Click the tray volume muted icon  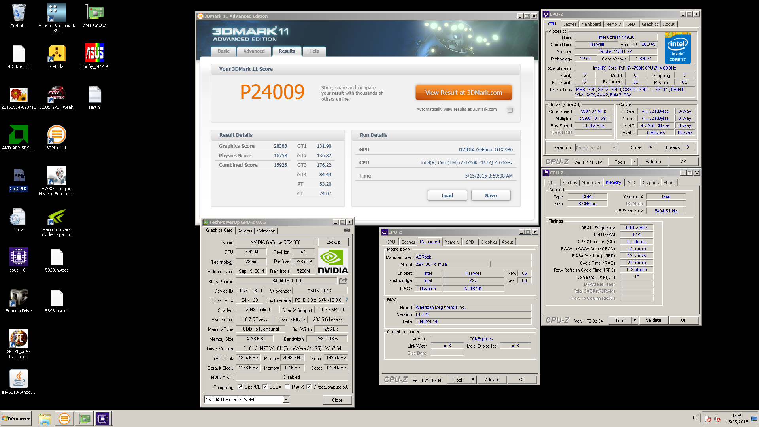click(x=717, y=419)
